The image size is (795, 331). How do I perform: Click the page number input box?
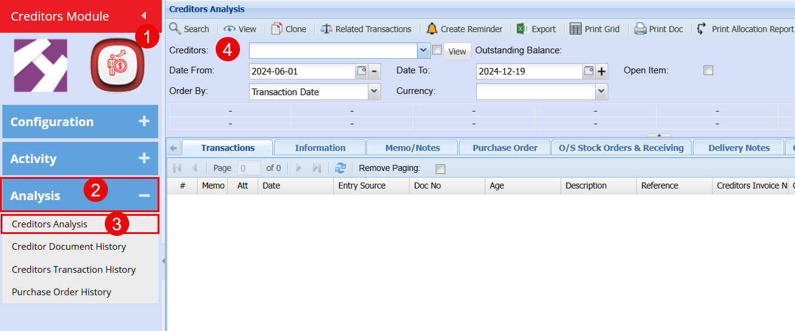tap(249, 168)
